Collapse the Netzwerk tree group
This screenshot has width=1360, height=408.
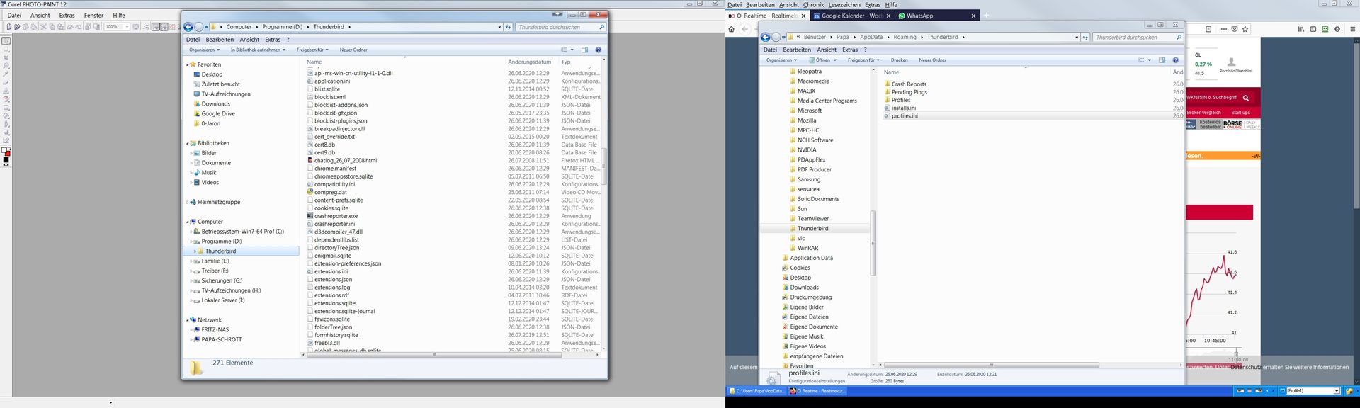tap(188, 320)
